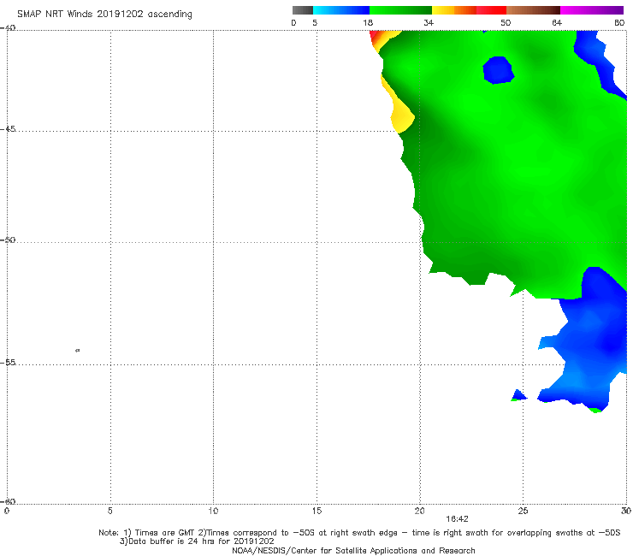Click the note line starting 'Note: 1) Times are GMT'
Image resolution: width=633 pixels, height=556 pixels.
(359, 533)
